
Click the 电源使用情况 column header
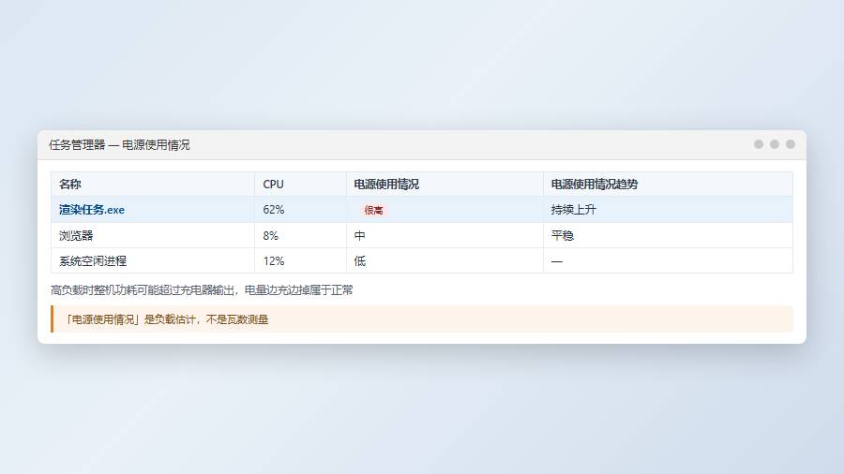[445, 185]
